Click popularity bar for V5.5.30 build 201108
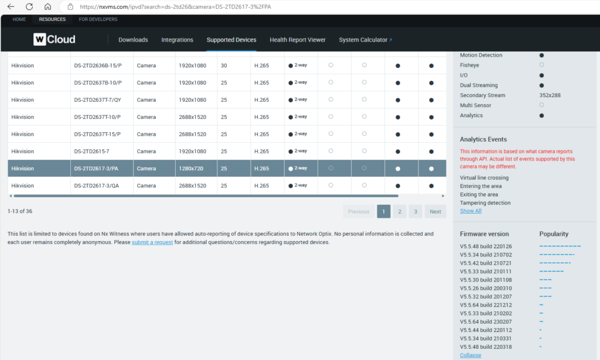This screenshot has height=360, width=600. coord(546,280)
